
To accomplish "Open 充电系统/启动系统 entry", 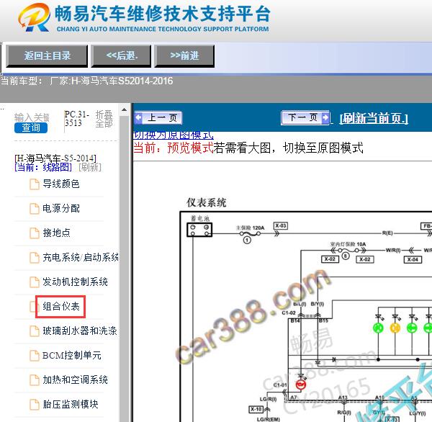I will pos(81,257).
